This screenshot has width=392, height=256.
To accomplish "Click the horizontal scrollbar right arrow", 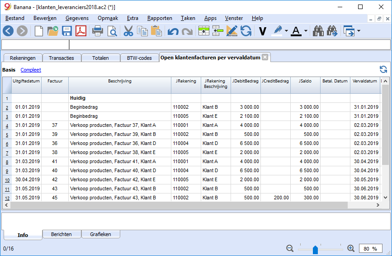I will tap(378, 205).
